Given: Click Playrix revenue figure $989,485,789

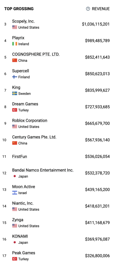Looking at the screenshot, I should point(97,41).
